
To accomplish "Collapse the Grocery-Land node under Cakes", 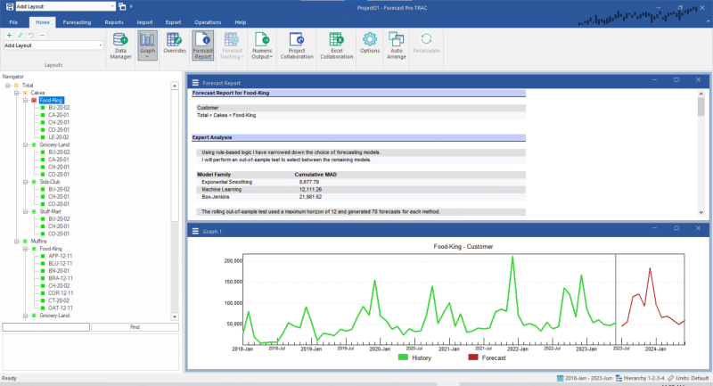I will click(26, 145).
